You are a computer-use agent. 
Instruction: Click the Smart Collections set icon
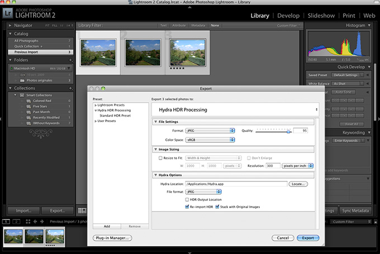point(21,95)
